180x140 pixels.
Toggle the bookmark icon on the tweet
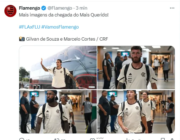(163, 139)
